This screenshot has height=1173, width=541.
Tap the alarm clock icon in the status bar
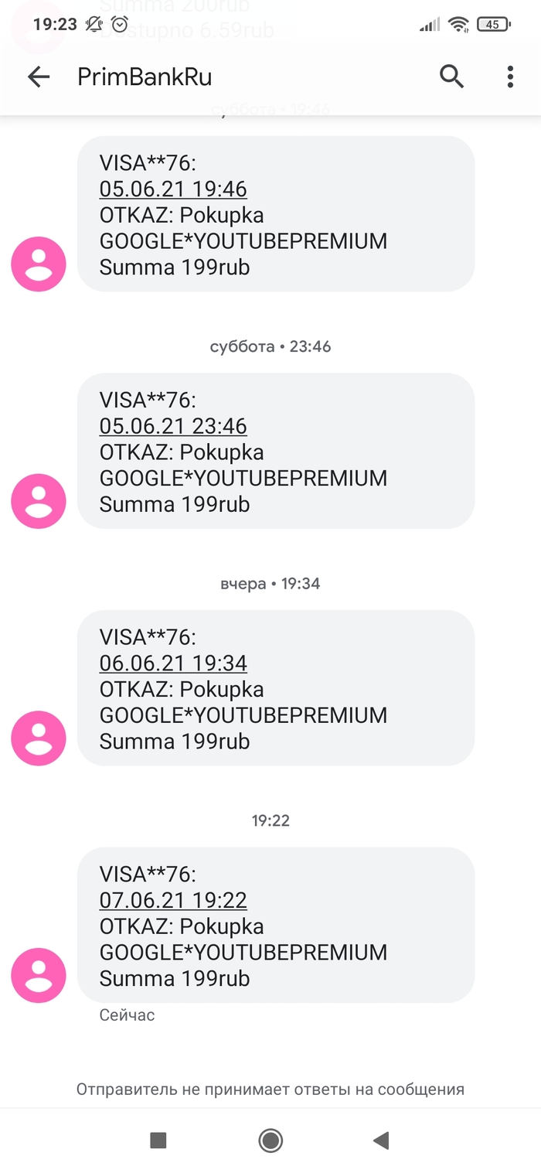click(119, 25)
